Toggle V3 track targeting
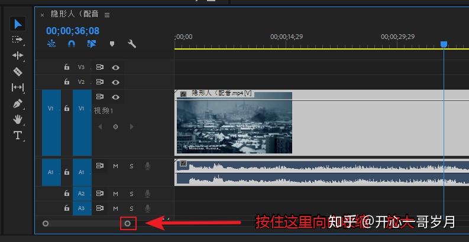The image size is (469, 242). click(x=82, y=67)
